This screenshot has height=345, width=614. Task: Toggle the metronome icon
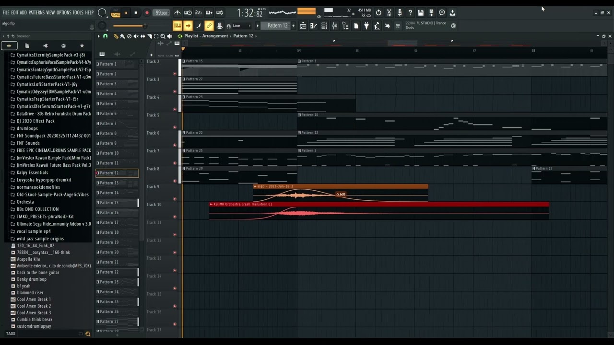[177, 13]
